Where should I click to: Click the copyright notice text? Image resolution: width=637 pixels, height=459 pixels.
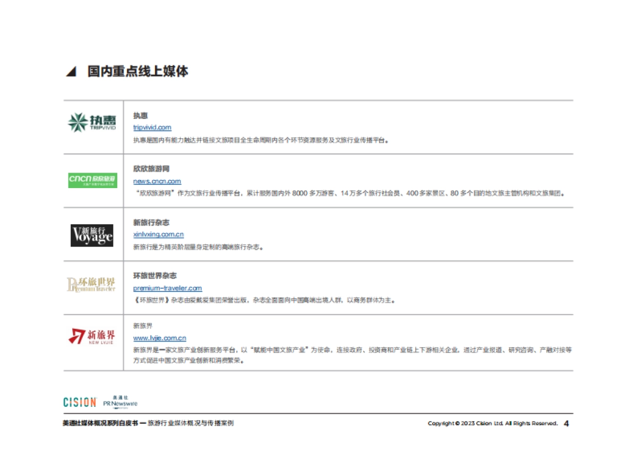(x=491, y=424)
